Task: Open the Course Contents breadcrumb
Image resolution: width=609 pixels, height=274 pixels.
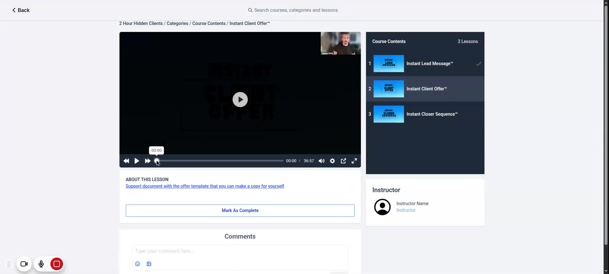Action: pyautogui.click(x=209, y=23)
